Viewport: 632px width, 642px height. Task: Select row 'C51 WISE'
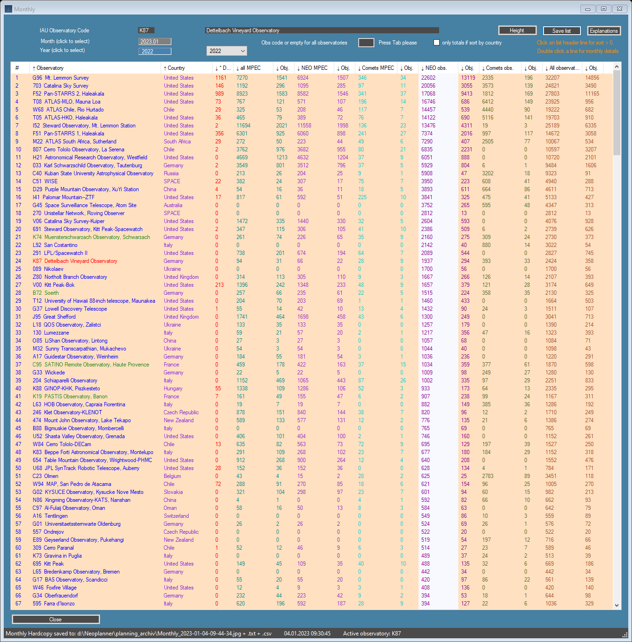(x=311, y=181)
